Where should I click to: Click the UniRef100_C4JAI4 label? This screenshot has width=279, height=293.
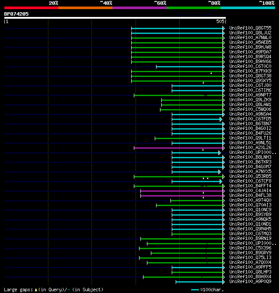[250, 190]
